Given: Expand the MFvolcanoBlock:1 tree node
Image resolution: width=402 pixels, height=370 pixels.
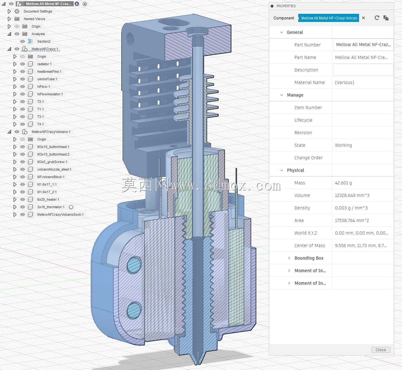Looking at the screenshot, I should pos(15,177).
